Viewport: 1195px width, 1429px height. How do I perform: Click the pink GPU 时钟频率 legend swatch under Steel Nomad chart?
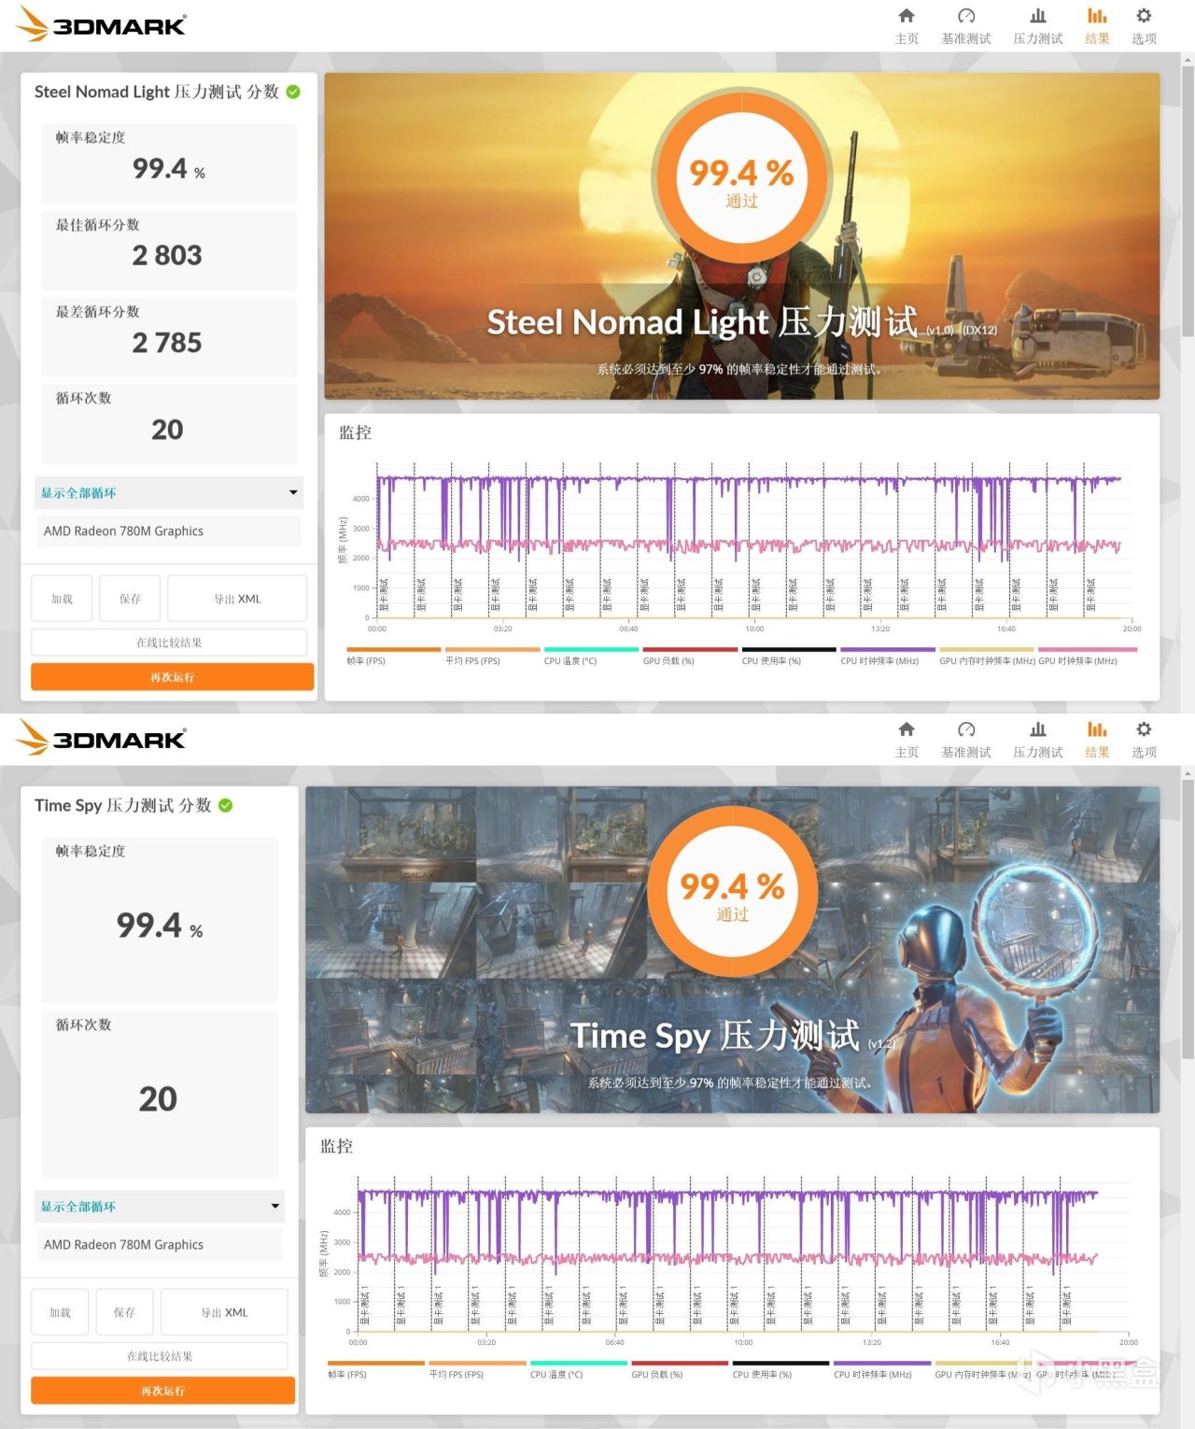coord(1088,649)
